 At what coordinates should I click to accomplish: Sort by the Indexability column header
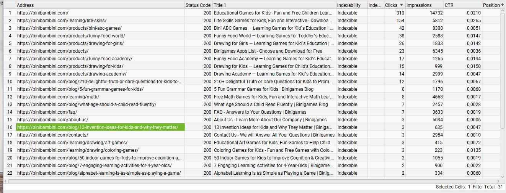point(352,5)
